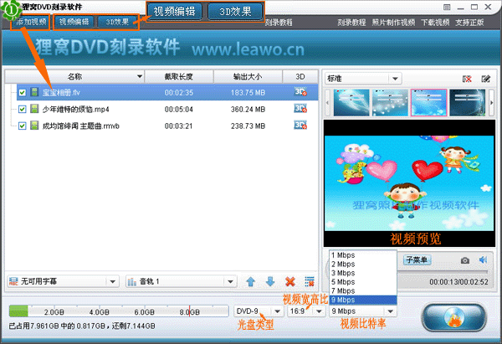The image size is (502, 344).
Task: Show next menu template thumbnails
Action: [492, 103]
